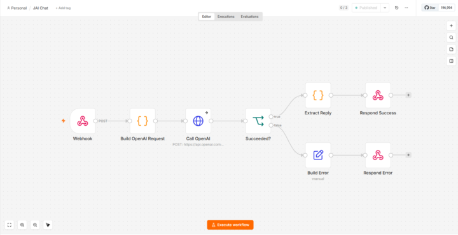Open the three-dot workflow options menu

click(x=406, y=8)
